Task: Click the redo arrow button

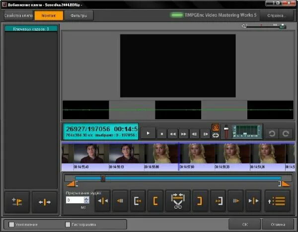Action: 286,134
